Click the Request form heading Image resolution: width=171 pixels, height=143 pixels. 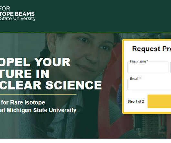coord(151,49)
